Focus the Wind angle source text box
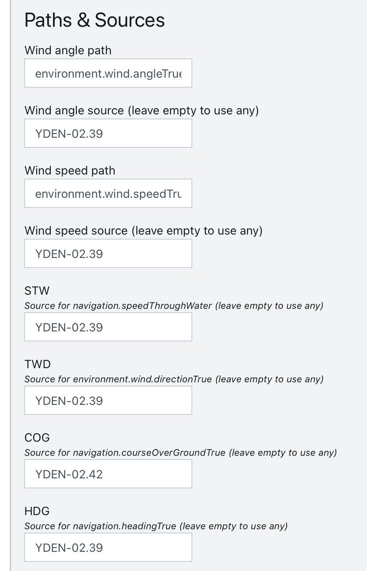This screenshot has width=367, height=571. (108, 134)
